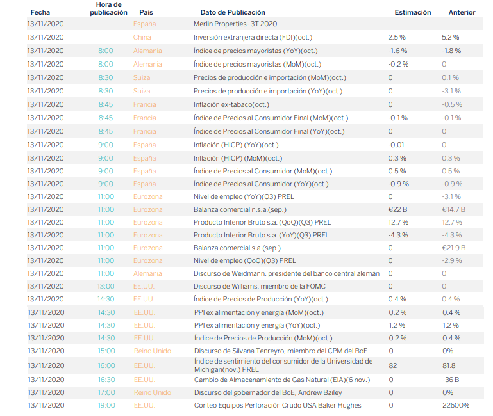Select the Estimación column header
This screenshot has width=493, height=416.
click(412, 12)
